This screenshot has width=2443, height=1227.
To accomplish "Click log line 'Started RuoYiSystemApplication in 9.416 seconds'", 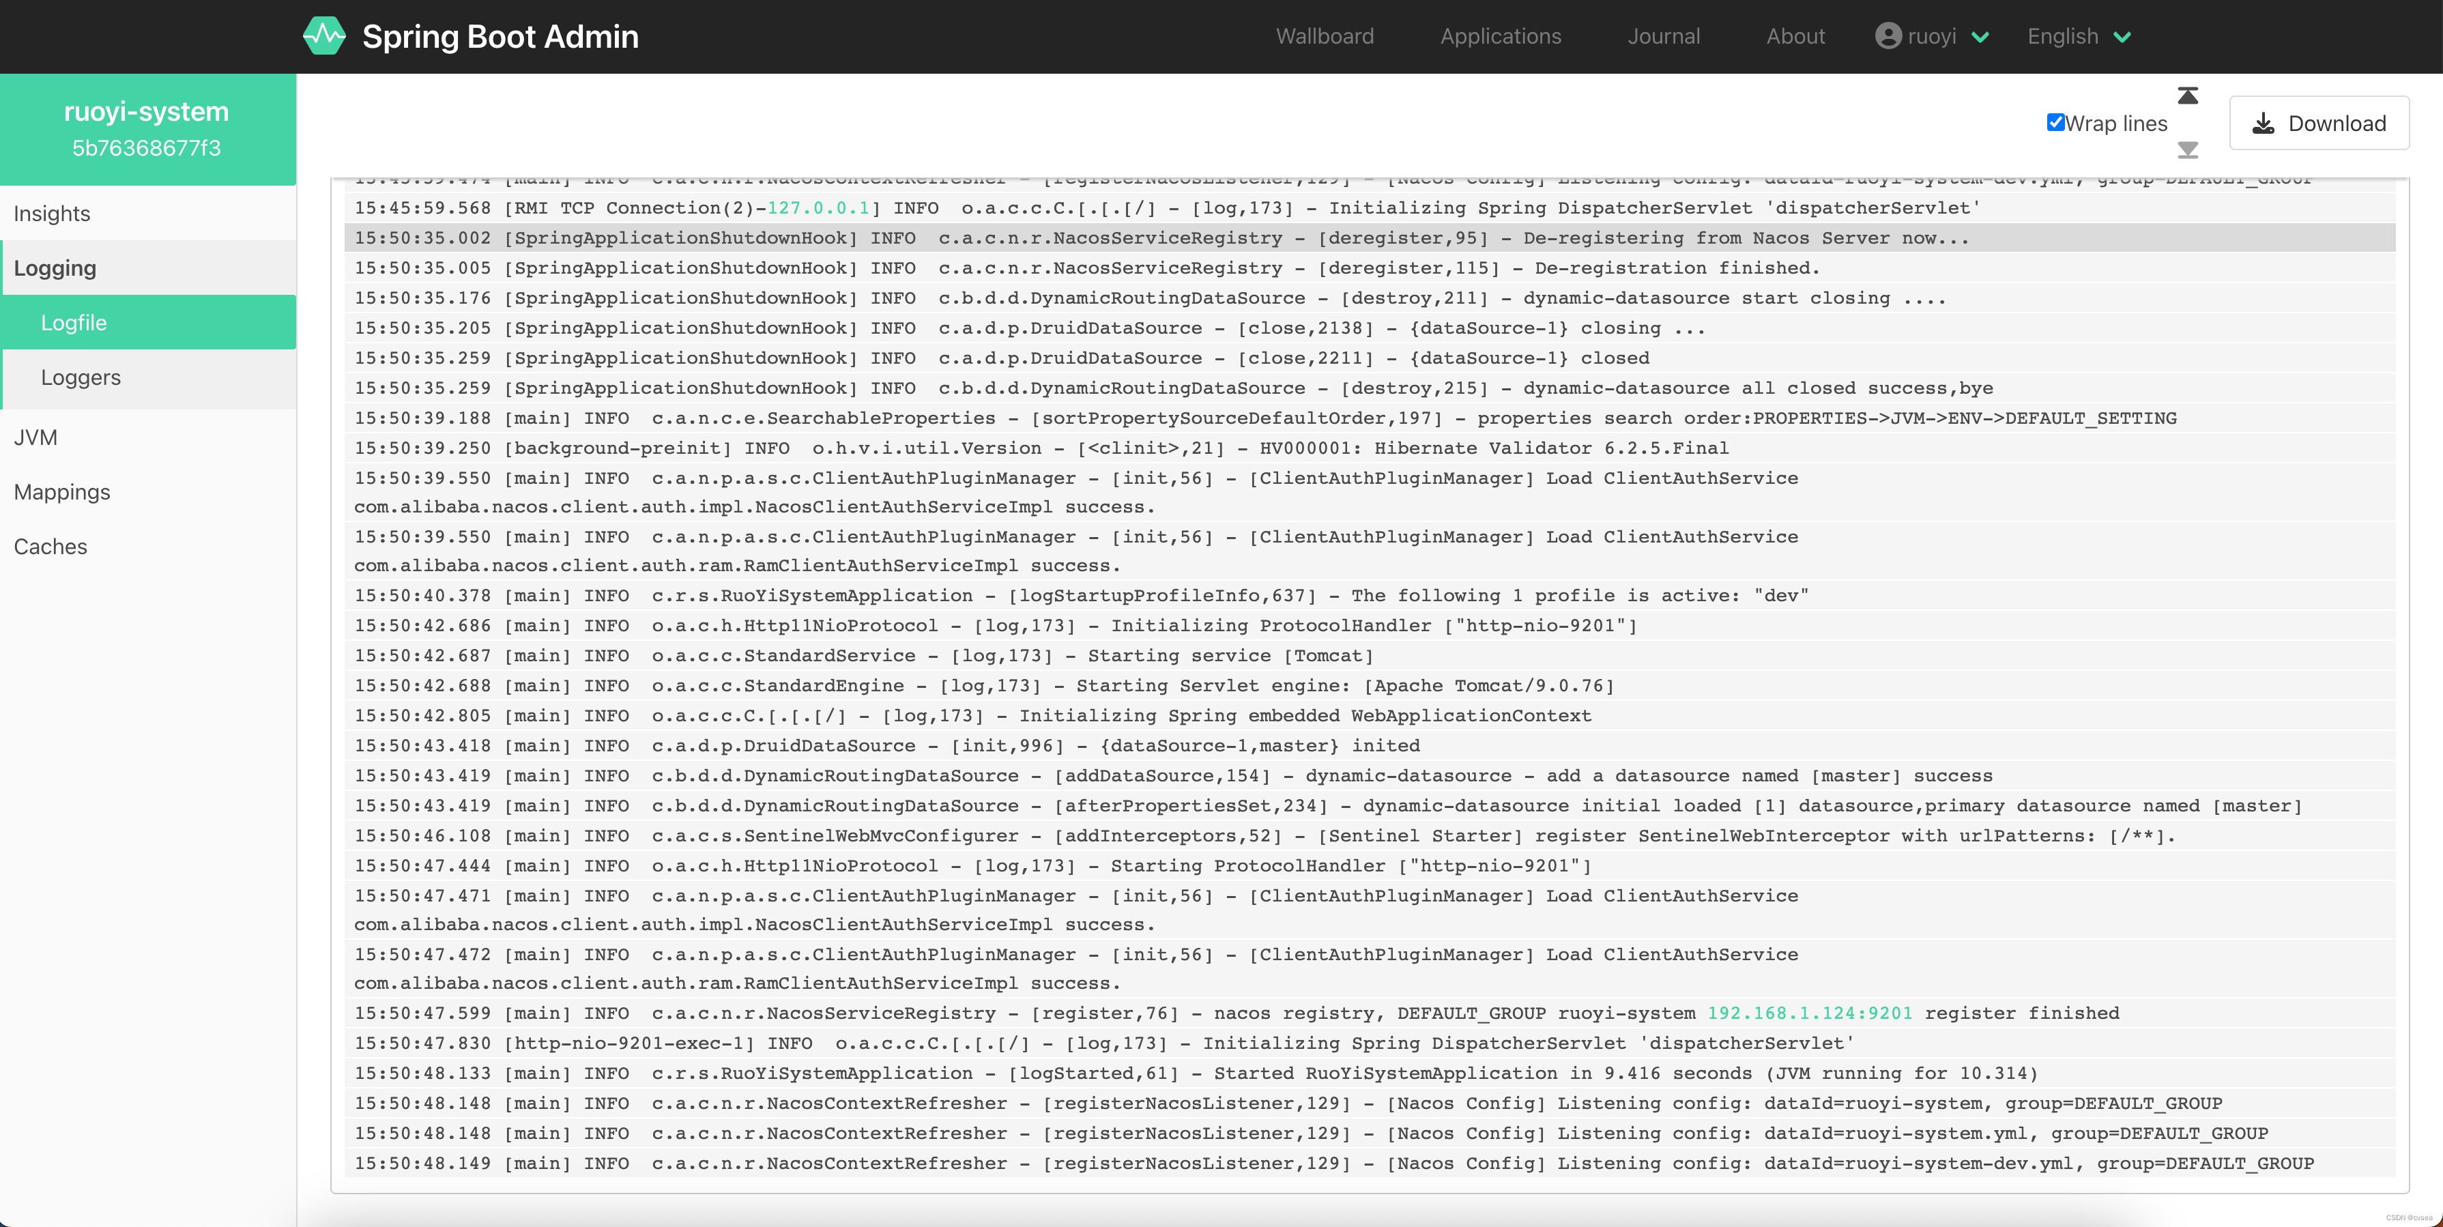I will pos(1370,1073).
